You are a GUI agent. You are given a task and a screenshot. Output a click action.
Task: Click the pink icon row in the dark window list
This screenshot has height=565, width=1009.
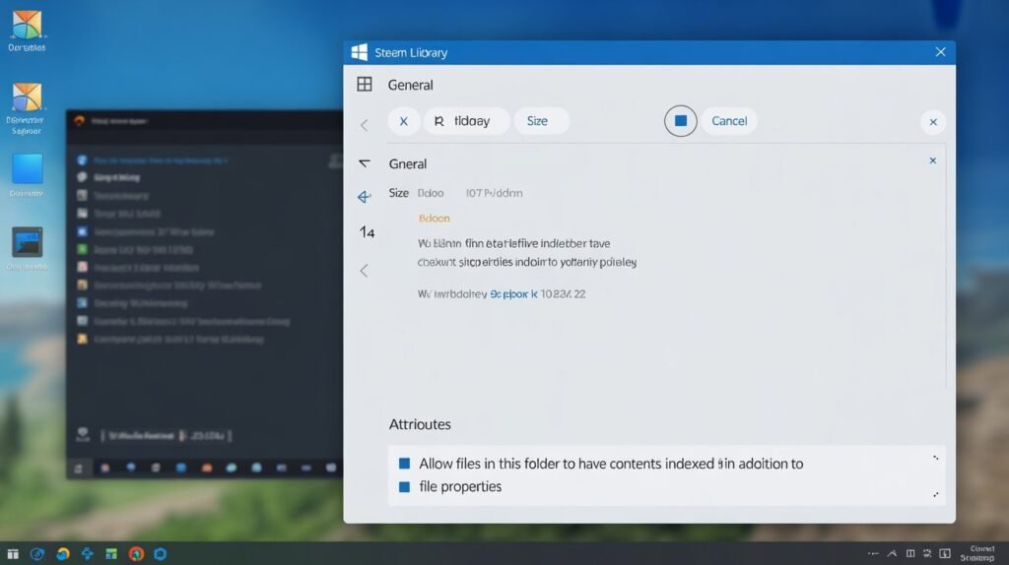83,267
